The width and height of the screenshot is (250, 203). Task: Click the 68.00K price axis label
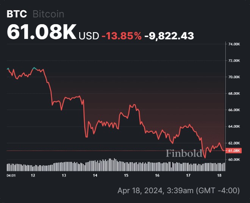(x=234, y=93)
